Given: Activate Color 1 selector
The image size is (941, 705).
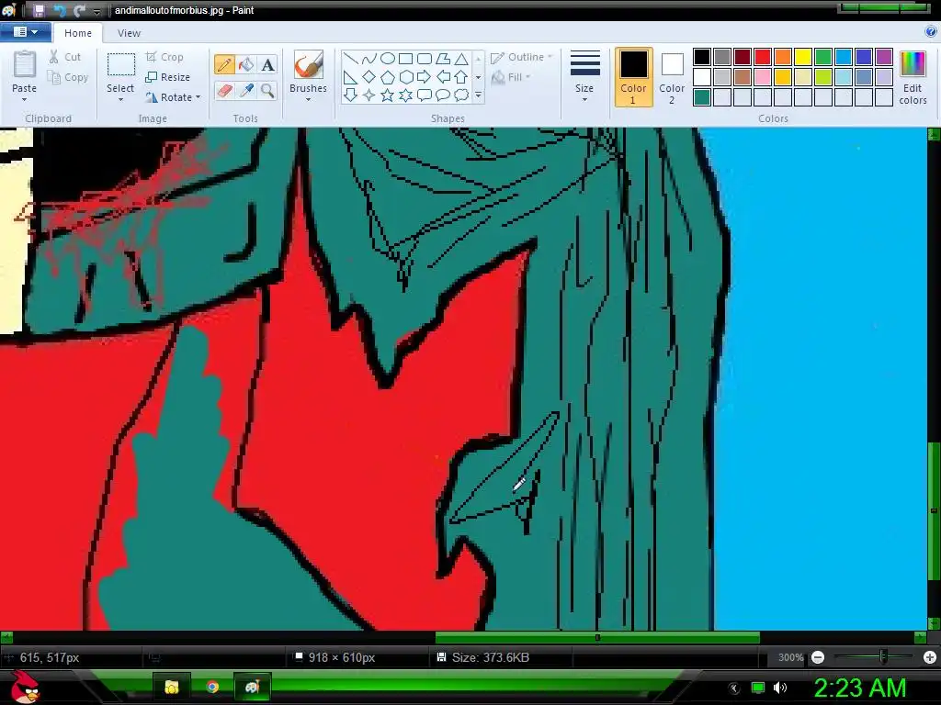Looking at the screenshot, I should (x=633, y=77).
